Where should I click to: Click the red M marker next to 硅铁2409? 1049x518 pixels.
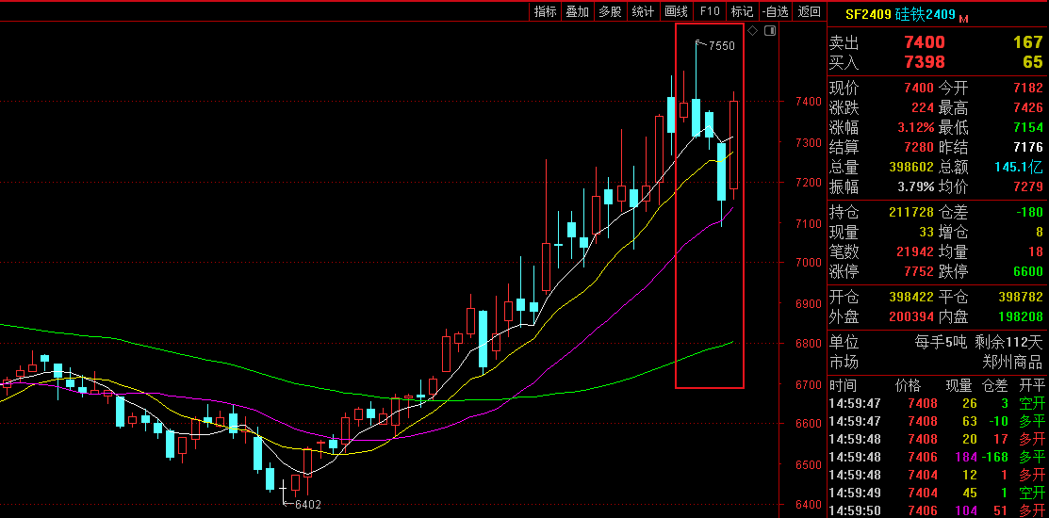coord(964,17)
